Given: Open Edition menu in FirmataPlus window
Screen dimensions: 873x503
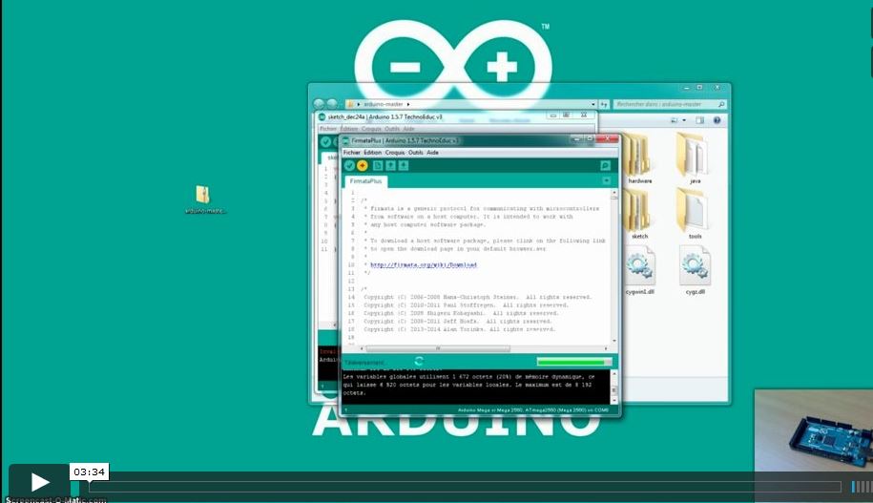Looking at the screenshot, I should [372, 152].
